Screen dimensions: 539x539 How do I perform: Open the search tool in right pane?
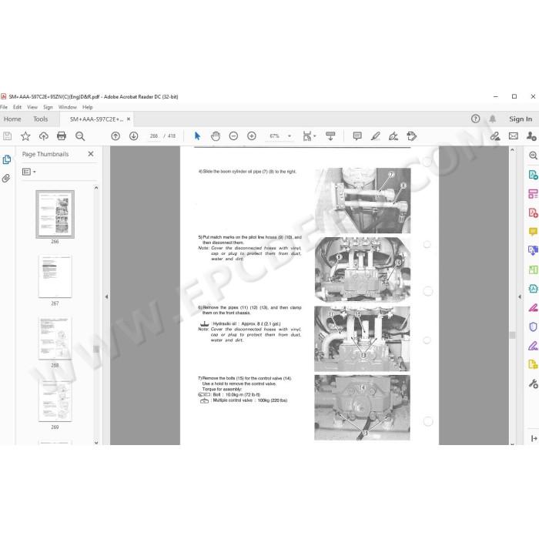(533, 156)
